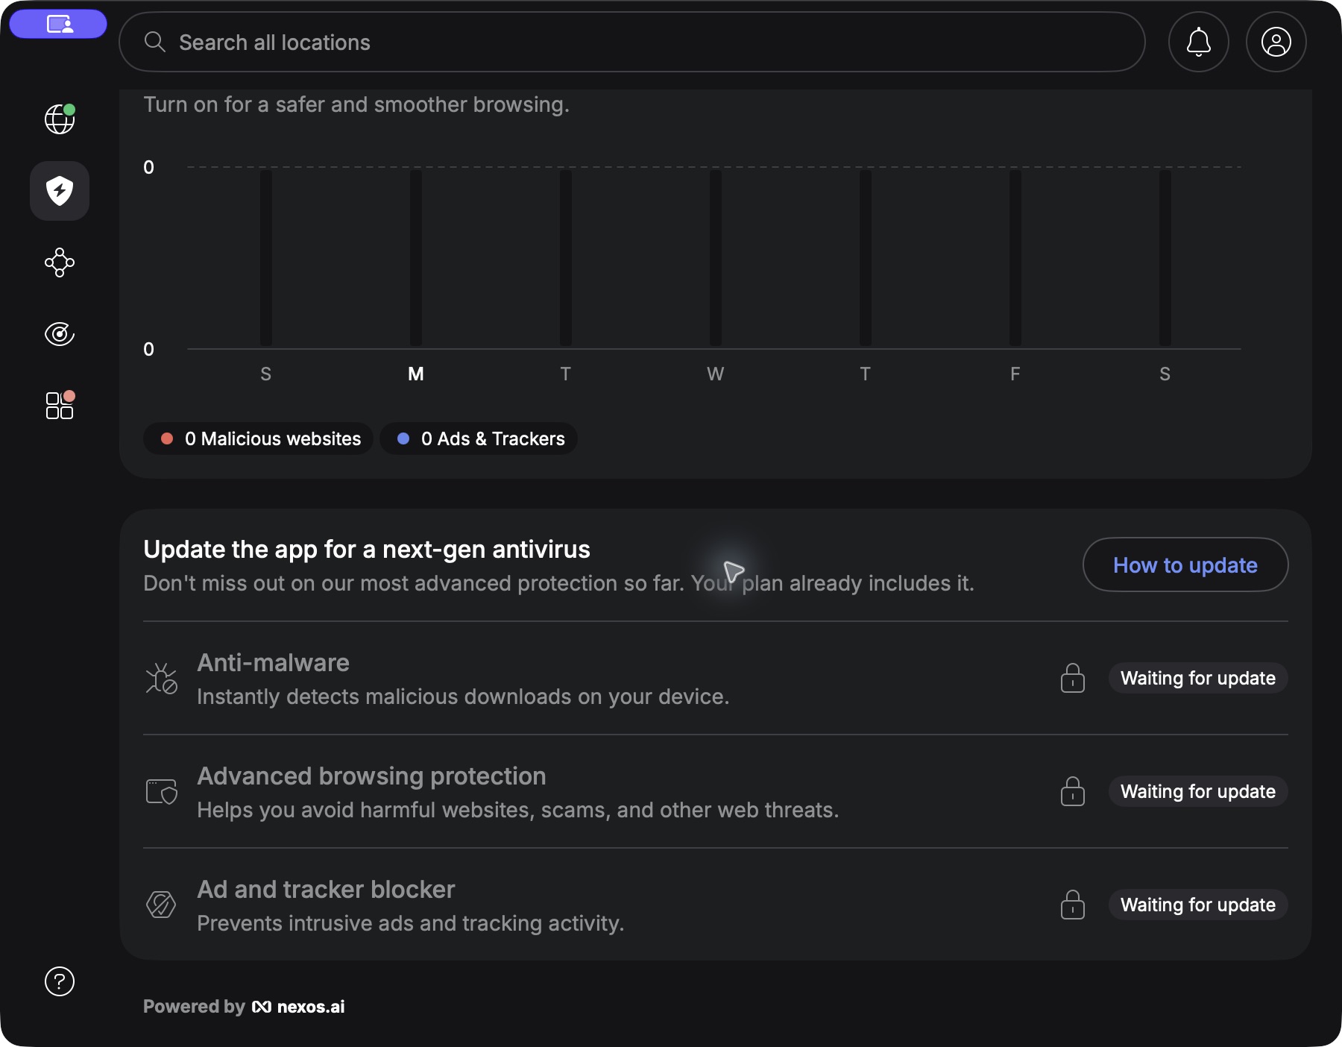Screen dimensions: 1342x1047
Task: Click the Ad and tracker blocker title
Action: click(326, 889)
